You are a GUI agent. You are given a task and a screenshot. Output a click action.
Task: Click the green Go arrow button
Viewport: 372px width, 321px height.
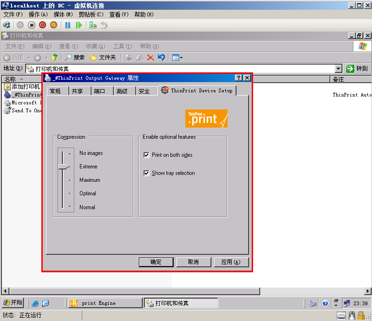(x=350, y=69)
